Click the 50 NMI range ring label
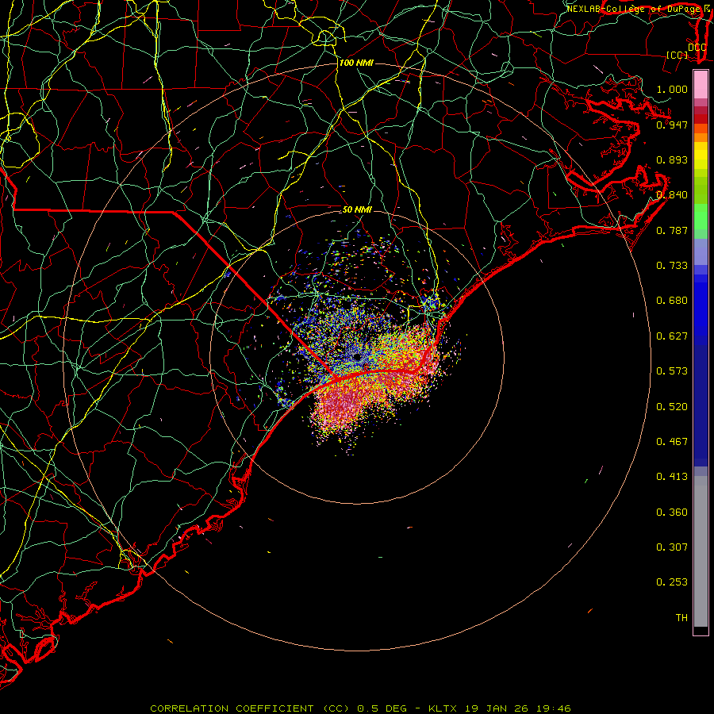The width and height of the screenshot is (714, 714). (357, 209)
